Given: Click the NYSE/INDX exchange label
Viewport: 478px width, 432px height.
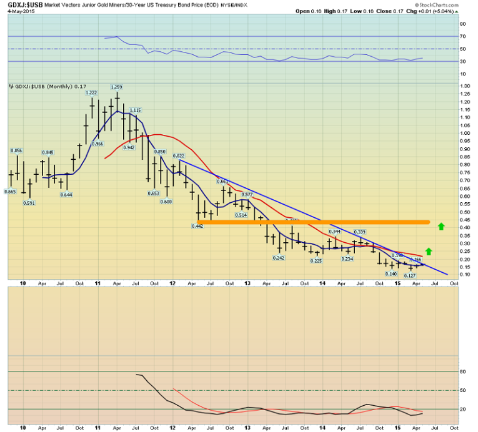Looking at the screenshot, I should pos(234,5).
